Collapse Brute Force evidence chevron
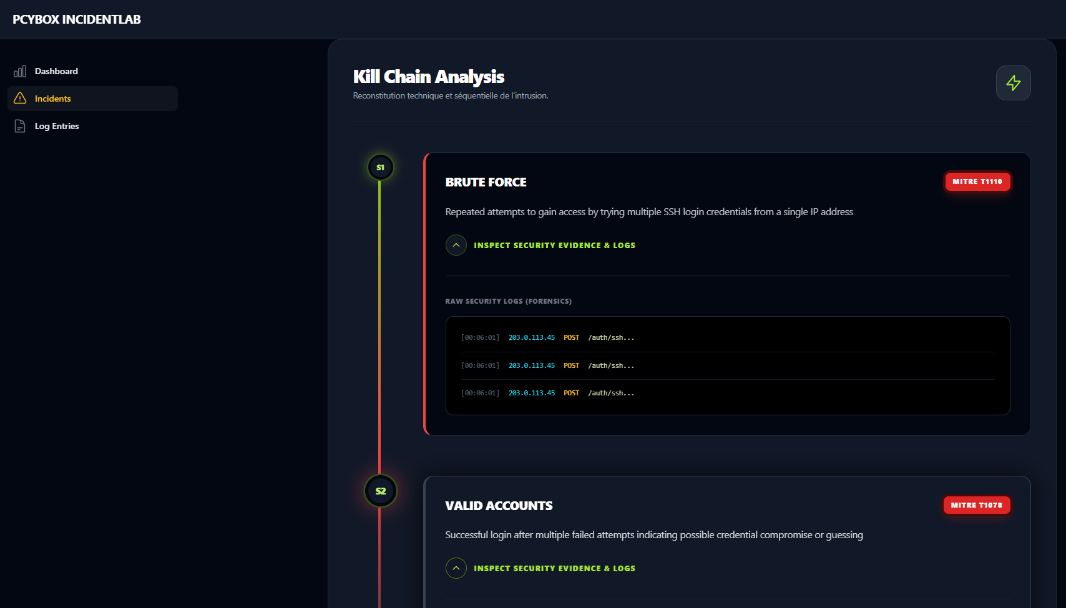This screenshot has height=608, width=1066. 456,245
